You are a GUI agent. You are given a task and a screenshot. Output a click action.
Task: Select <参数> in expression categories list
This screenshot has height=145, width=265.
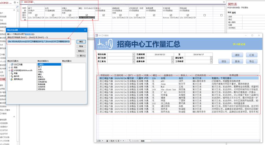[x=49, y=64]
